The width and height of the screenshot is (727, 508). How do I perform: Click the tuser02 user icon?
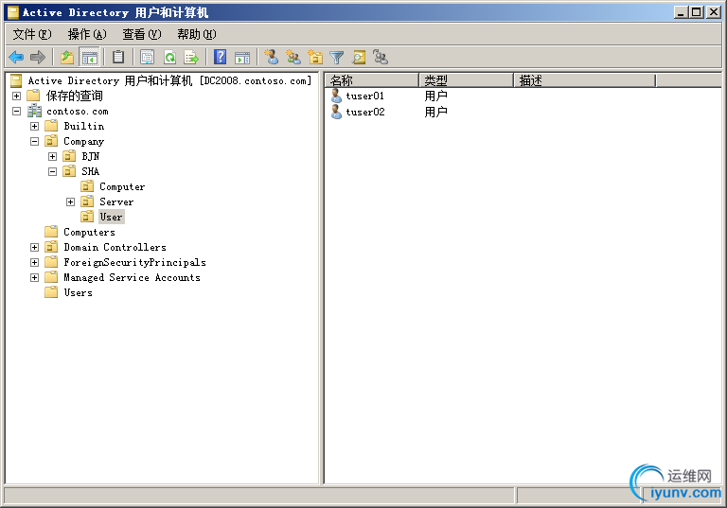click(337, 112)
